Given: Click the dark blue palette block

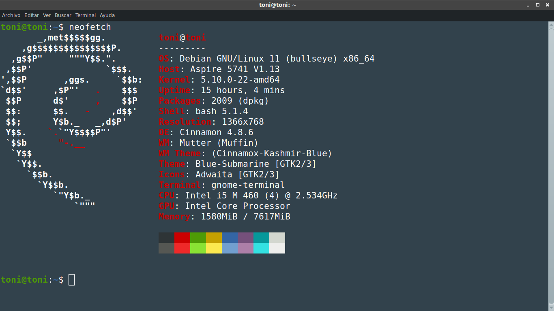Looking at the screenshot, I should [230, 238].
